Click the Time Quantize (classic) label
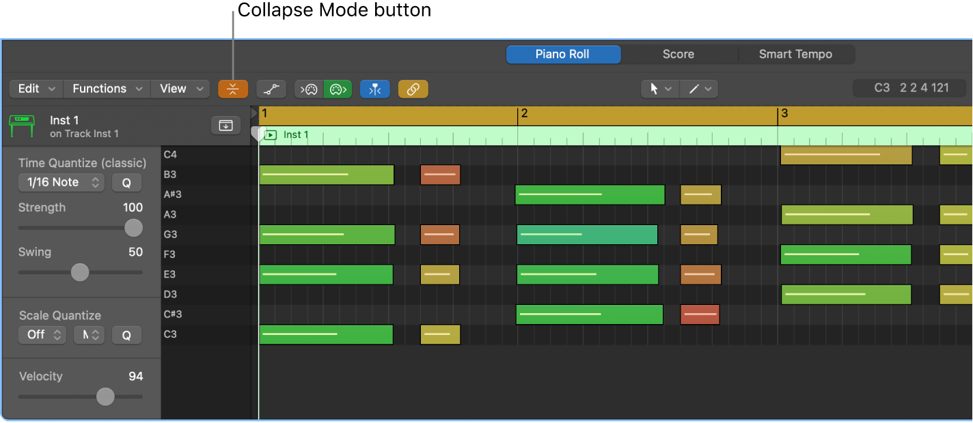 coord(82,163)
